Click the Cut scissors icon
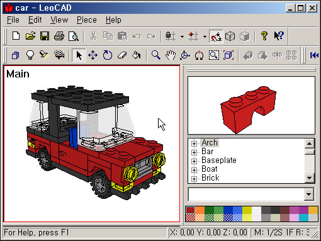Screen dimensions: 321x241 (94, 36)
